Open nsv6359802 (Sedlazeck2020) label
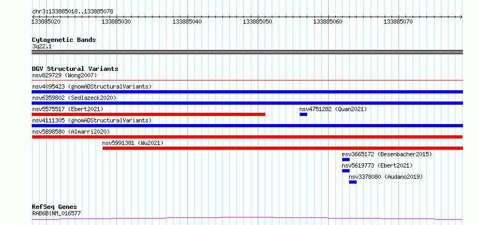The height and width of the screenshot is (225, 478). point(74,98)
